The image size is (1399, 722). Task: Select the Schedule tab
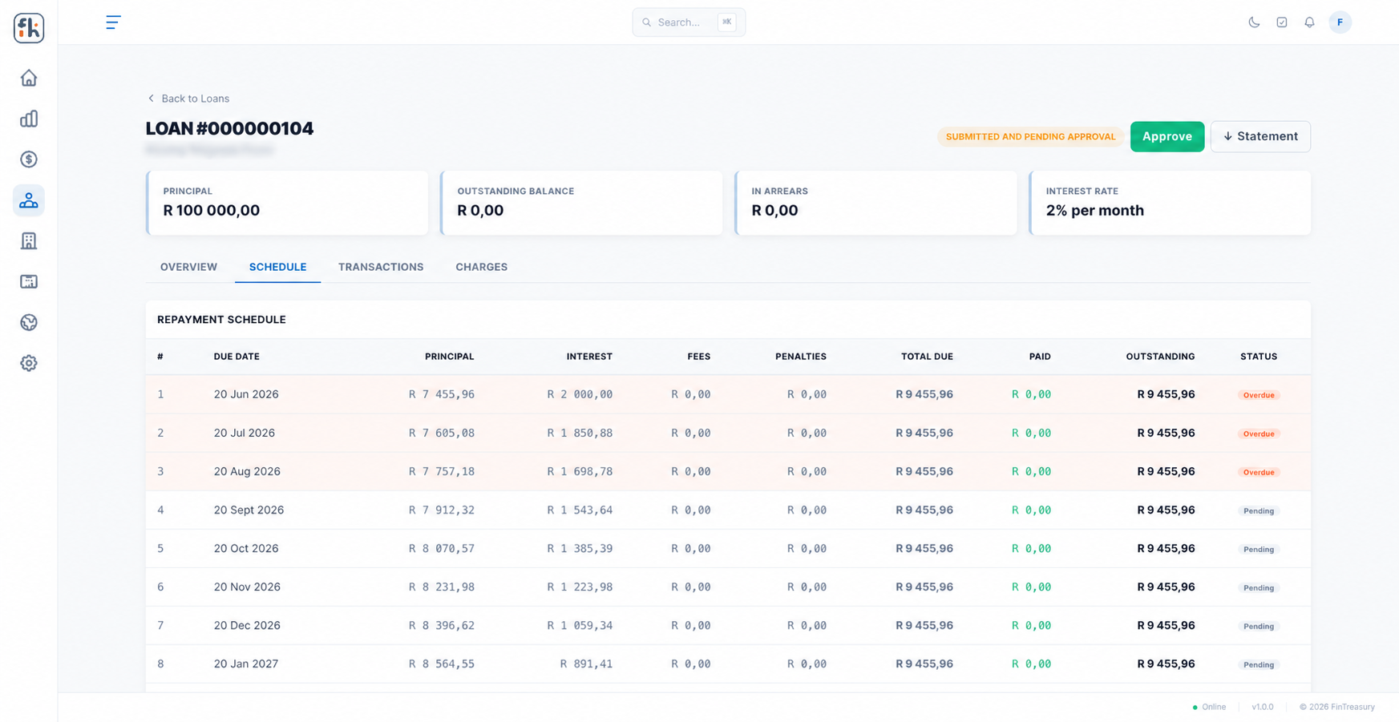pyautogui.click(x=277, y=267)
